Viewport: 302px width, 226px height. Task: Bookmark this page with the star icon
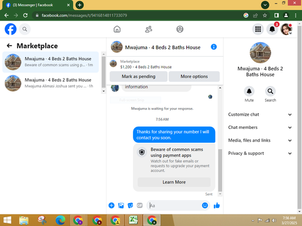click(x=265, y=15)
